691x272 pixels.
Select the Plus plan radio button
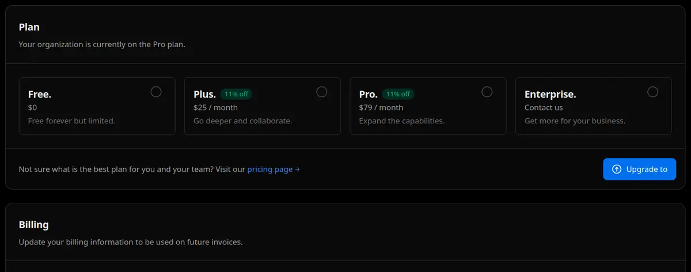coord(322,92)
